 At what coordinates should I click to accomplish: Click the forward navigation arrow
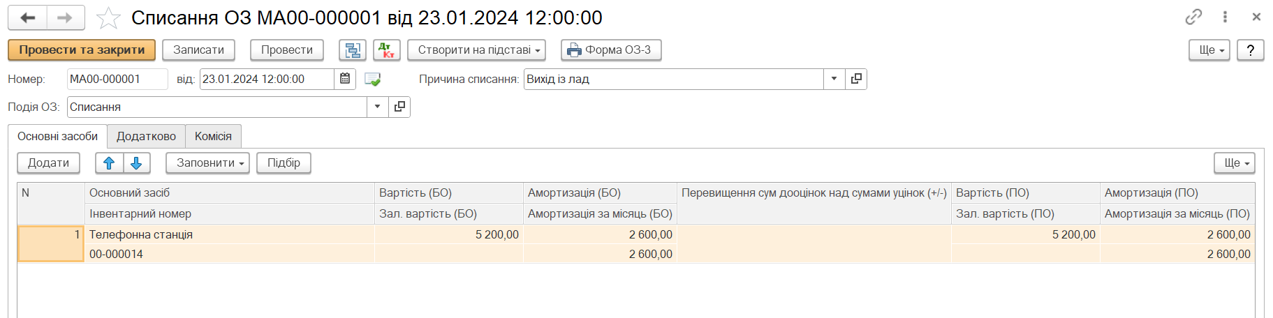pyautogui.click(x=66, y=17)
